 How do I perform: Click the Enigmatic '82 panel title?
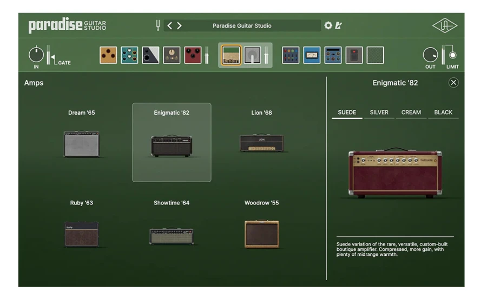395,83
